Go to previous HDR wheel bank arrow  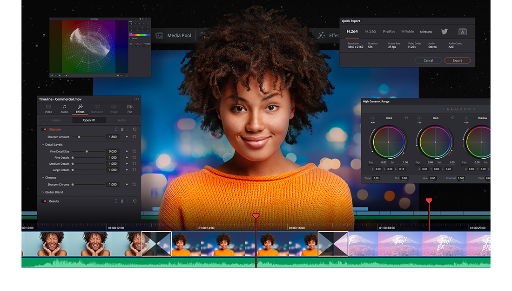click(x=443, y=109)
